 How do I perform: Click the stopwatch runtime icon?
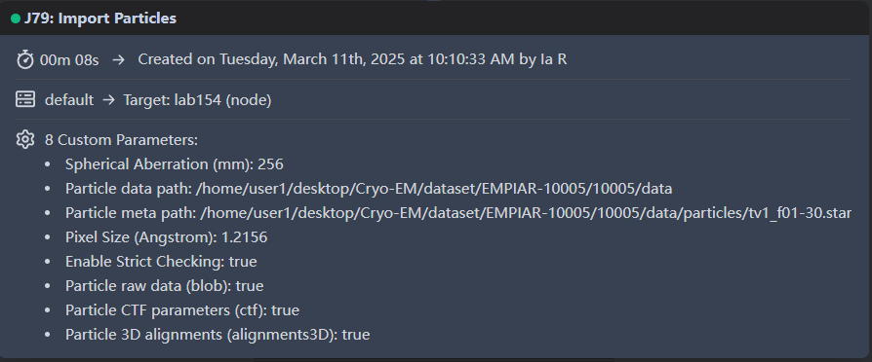click(25, 58)
